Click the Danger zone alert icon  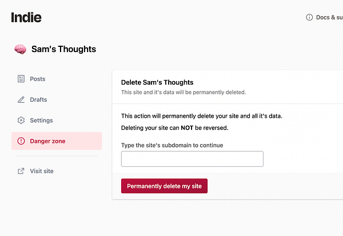[21, 141]
